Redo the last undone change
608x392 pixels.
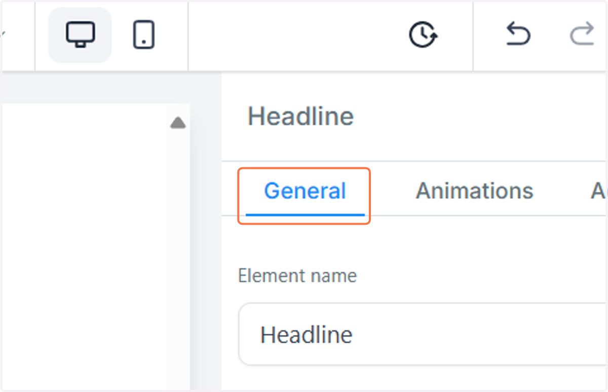[x=582, y=35]
